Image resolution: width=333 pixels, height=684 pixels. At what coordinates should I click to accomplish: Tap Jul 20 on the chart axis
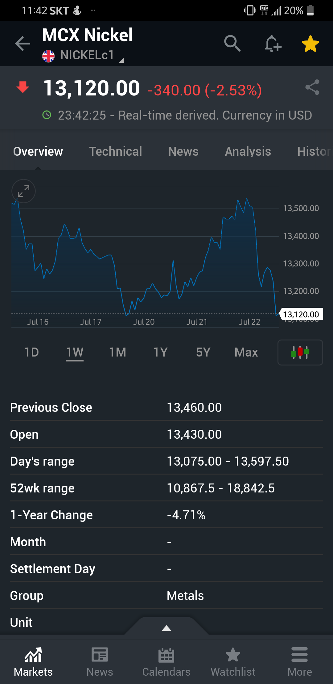144,322
